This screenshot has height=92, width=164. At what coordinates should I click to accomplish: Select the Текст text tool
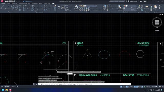59,7
